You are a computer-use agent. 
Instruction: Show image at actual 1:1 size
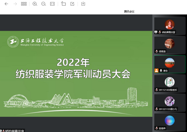click(52, 4)
